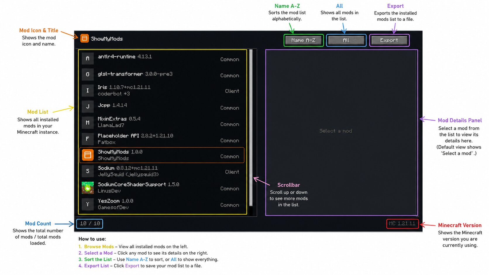
Task: Click the 'Select a mod' placeholder text
Action: pos(335,131)
